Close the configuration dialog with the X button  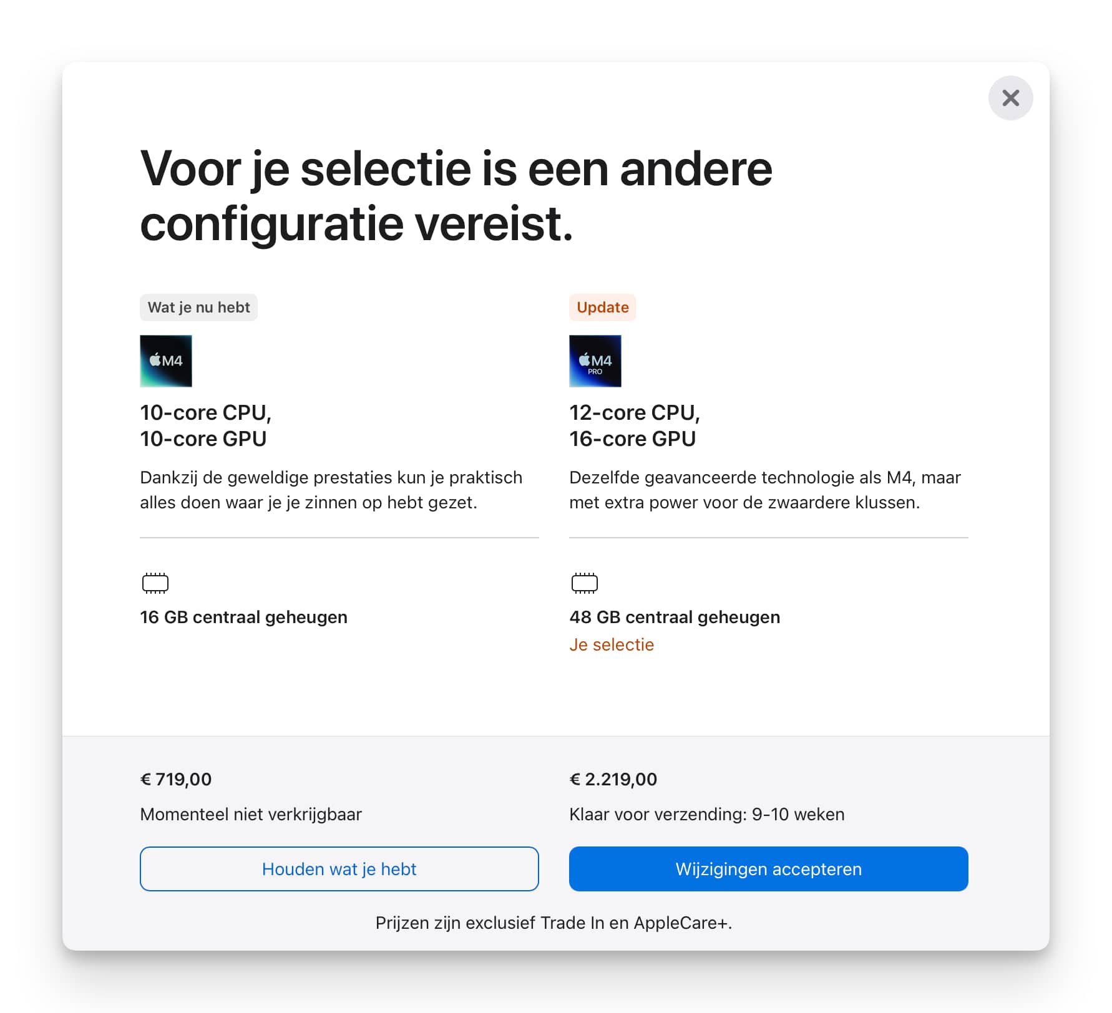[1010, 98]
